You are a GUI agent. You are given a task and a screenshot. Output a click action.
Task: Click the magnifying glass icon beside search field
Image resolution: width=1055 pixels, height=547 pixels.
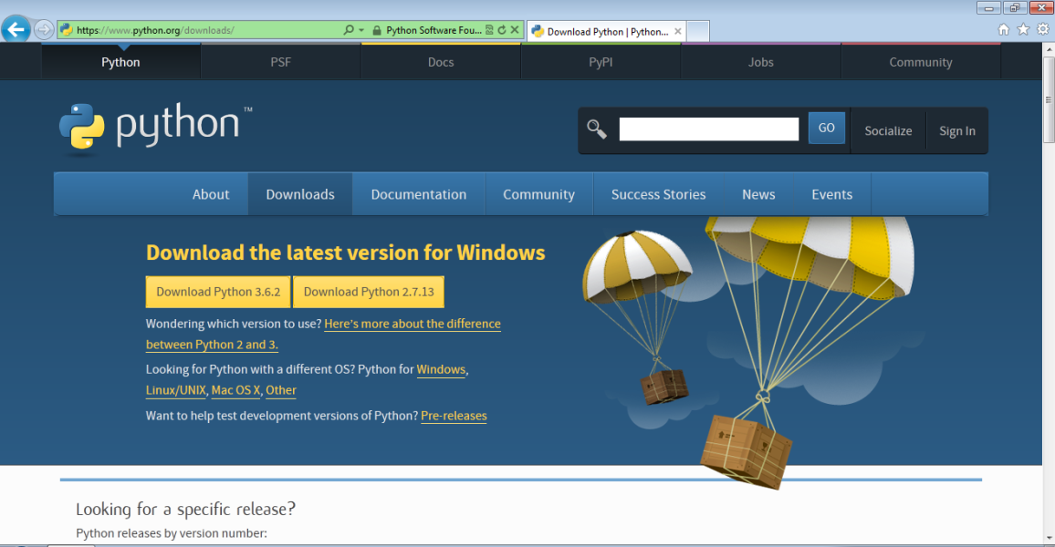coord(597,129)
